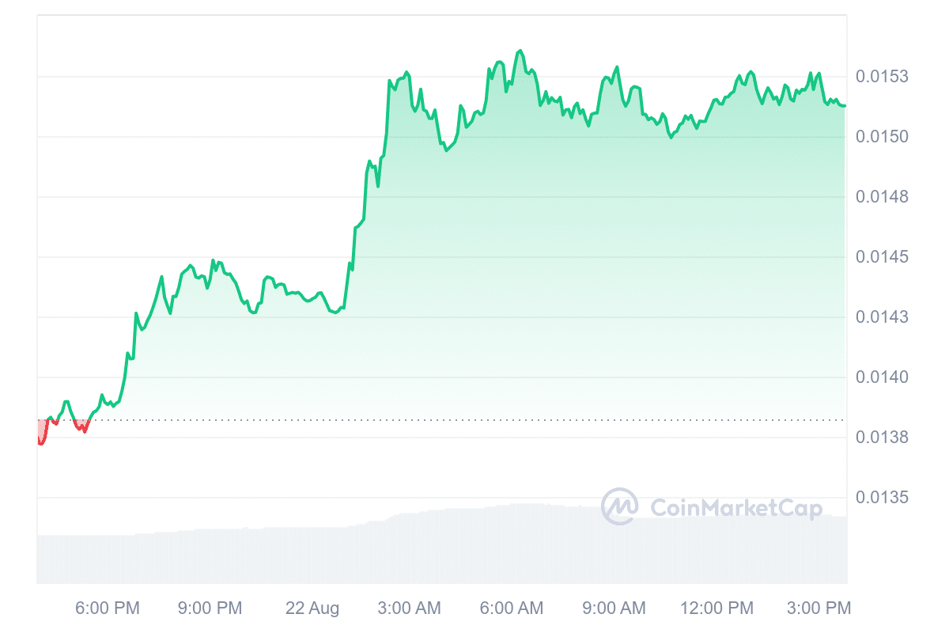
Task: Click the 9:00 AM time label
Action: tap(613, 608)
